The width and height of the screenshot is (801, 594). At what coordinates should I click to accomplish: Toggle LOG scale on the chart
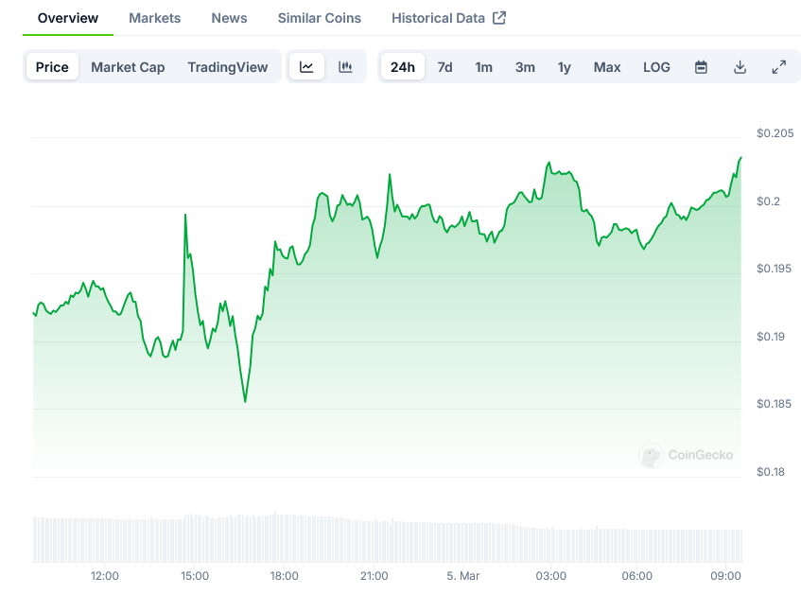pyautogui.click(x=656, y=67)
